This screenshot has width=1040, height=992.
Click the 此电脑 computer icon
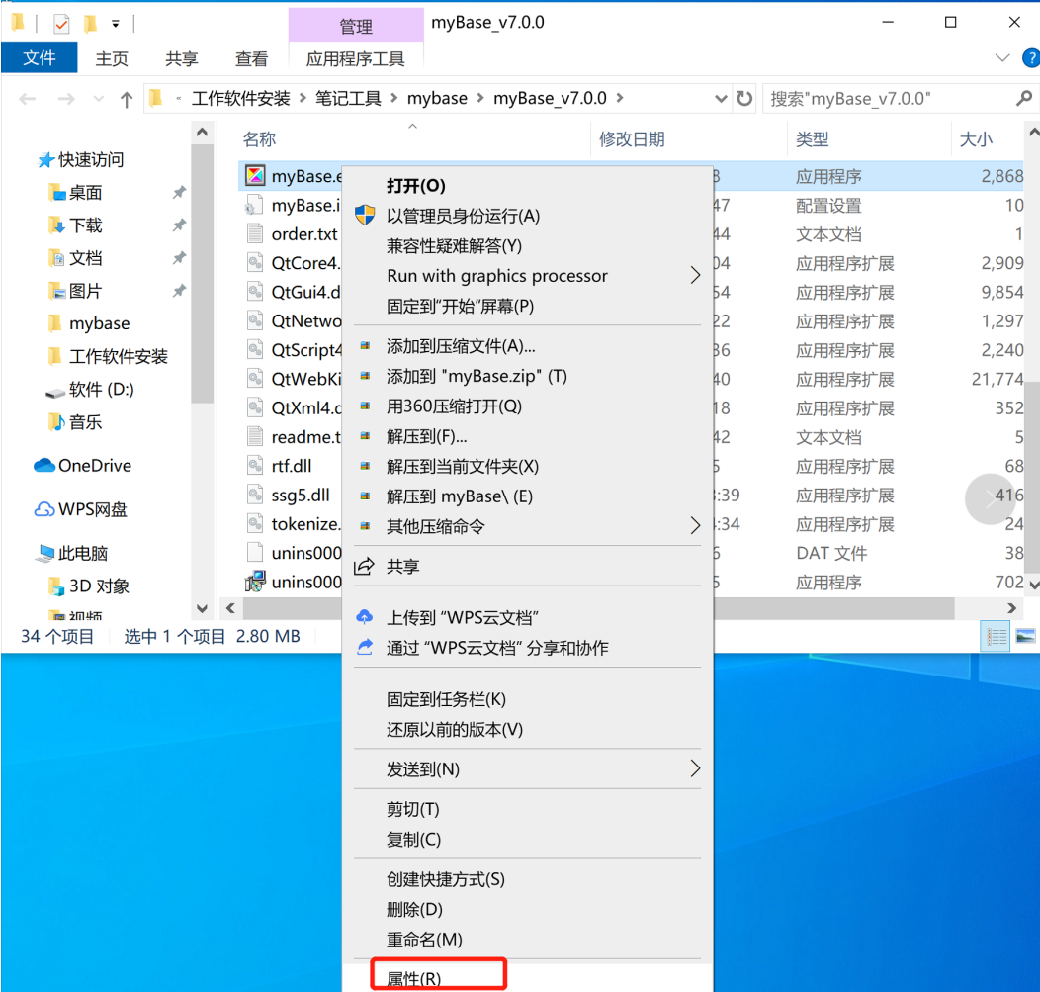coord(45,554)
